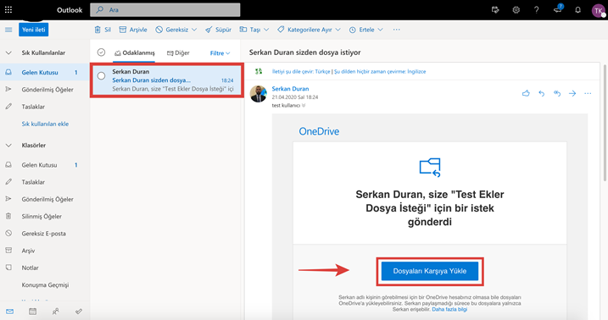The width and height of the screenshot is (608, 320).
Task: Switch to Diğer tab
Action: pyautogui.click(x=178, y=53)
